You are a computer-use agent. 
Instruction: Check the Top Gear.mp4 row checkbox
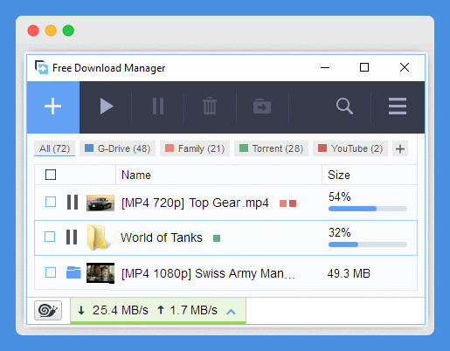click(51, 202)
